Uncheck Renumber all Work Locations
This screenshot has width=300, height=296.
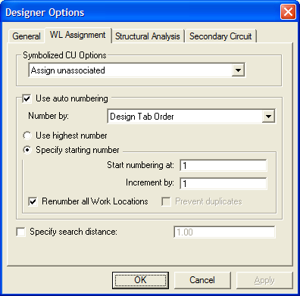33,201
